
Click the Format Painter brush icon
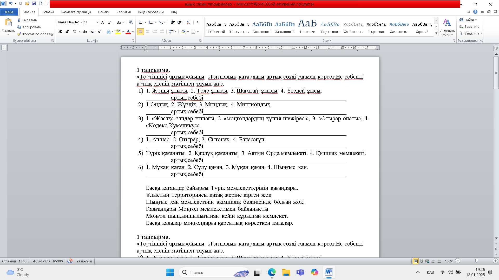[x=19, y=34]
